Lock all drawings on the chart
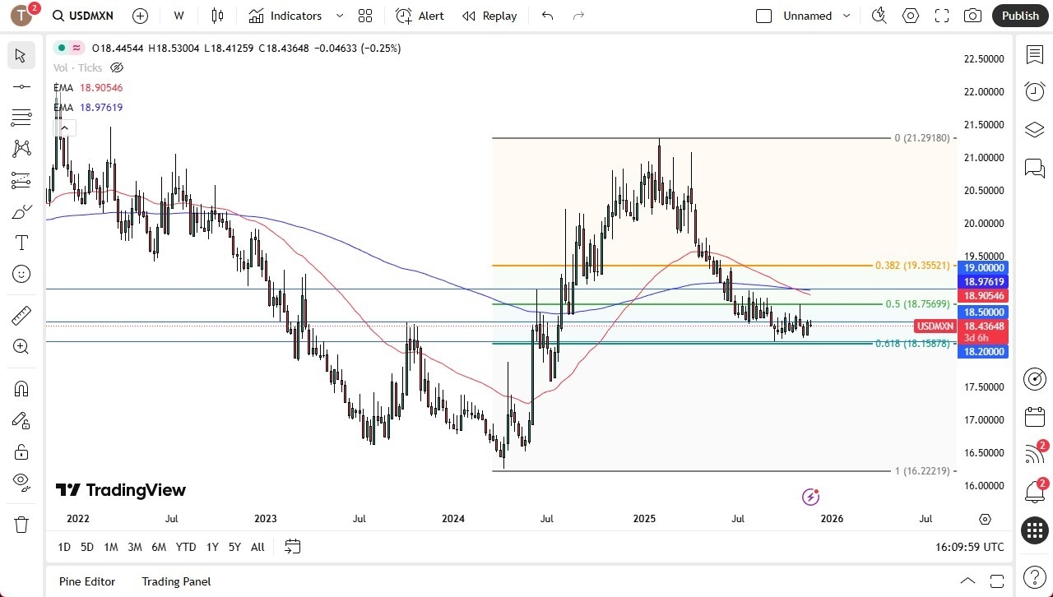The image size is (1053, 597). (21, 451)
